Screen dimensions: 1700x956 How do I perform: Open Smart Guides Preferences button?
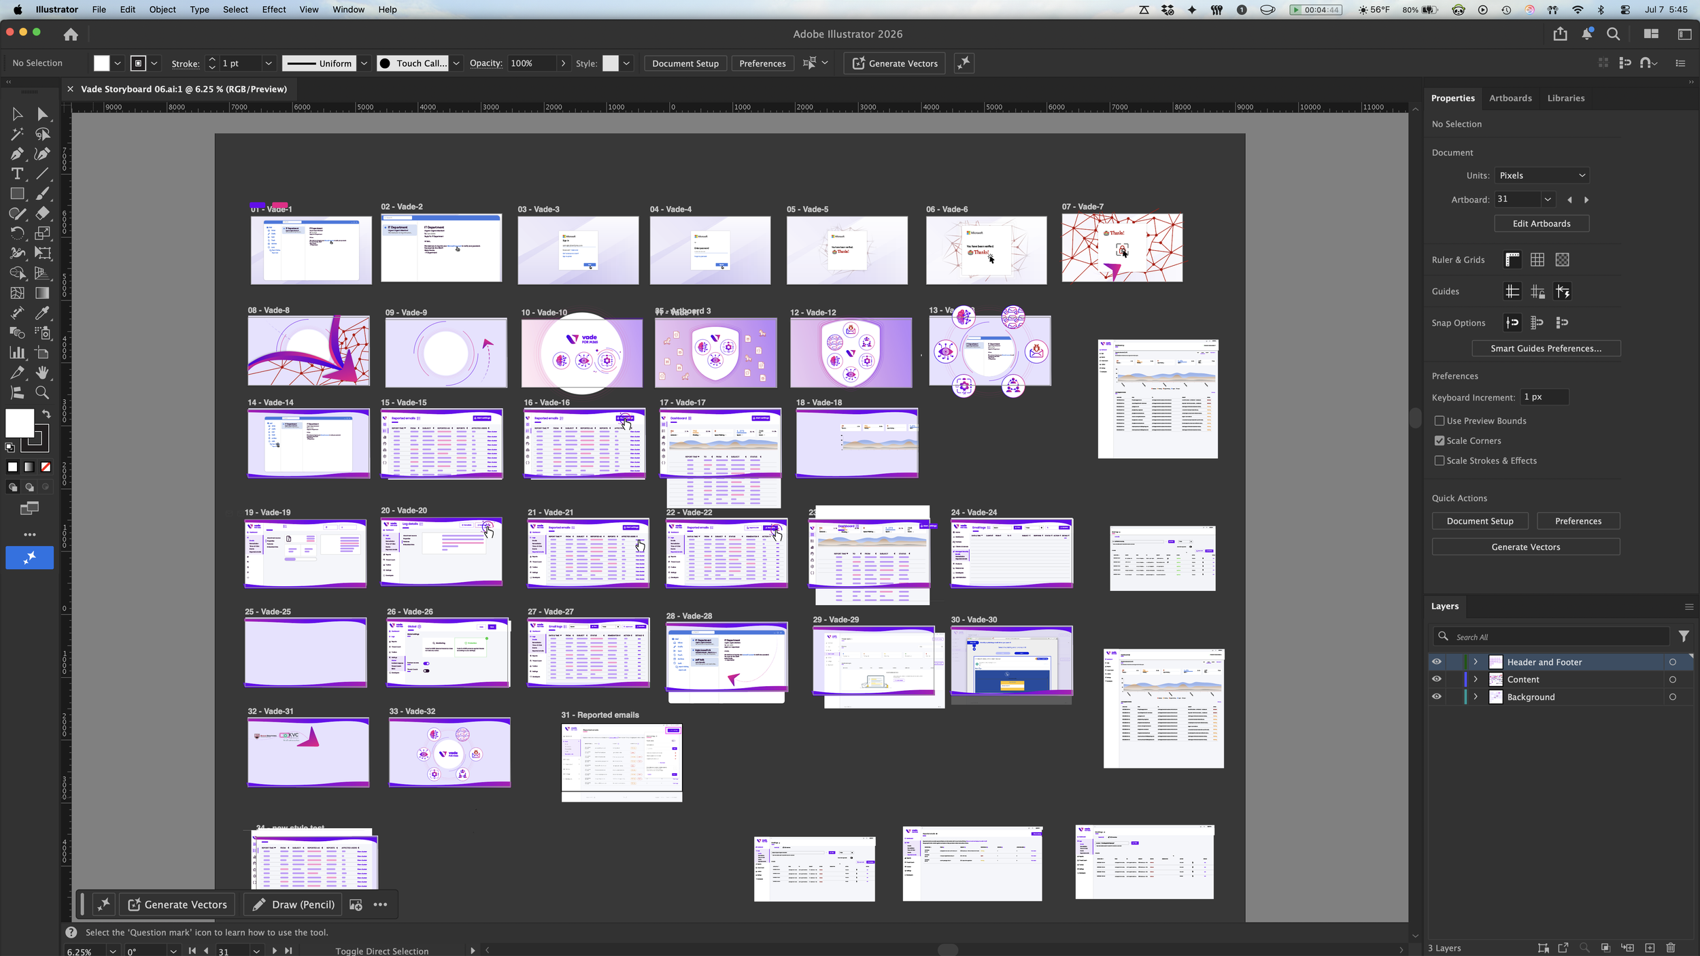[x=1546, y=349]
